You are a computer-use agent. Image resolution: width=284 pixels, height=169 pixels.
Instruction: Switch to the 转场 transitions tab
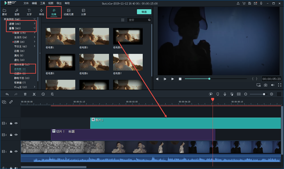coord(41,12)
